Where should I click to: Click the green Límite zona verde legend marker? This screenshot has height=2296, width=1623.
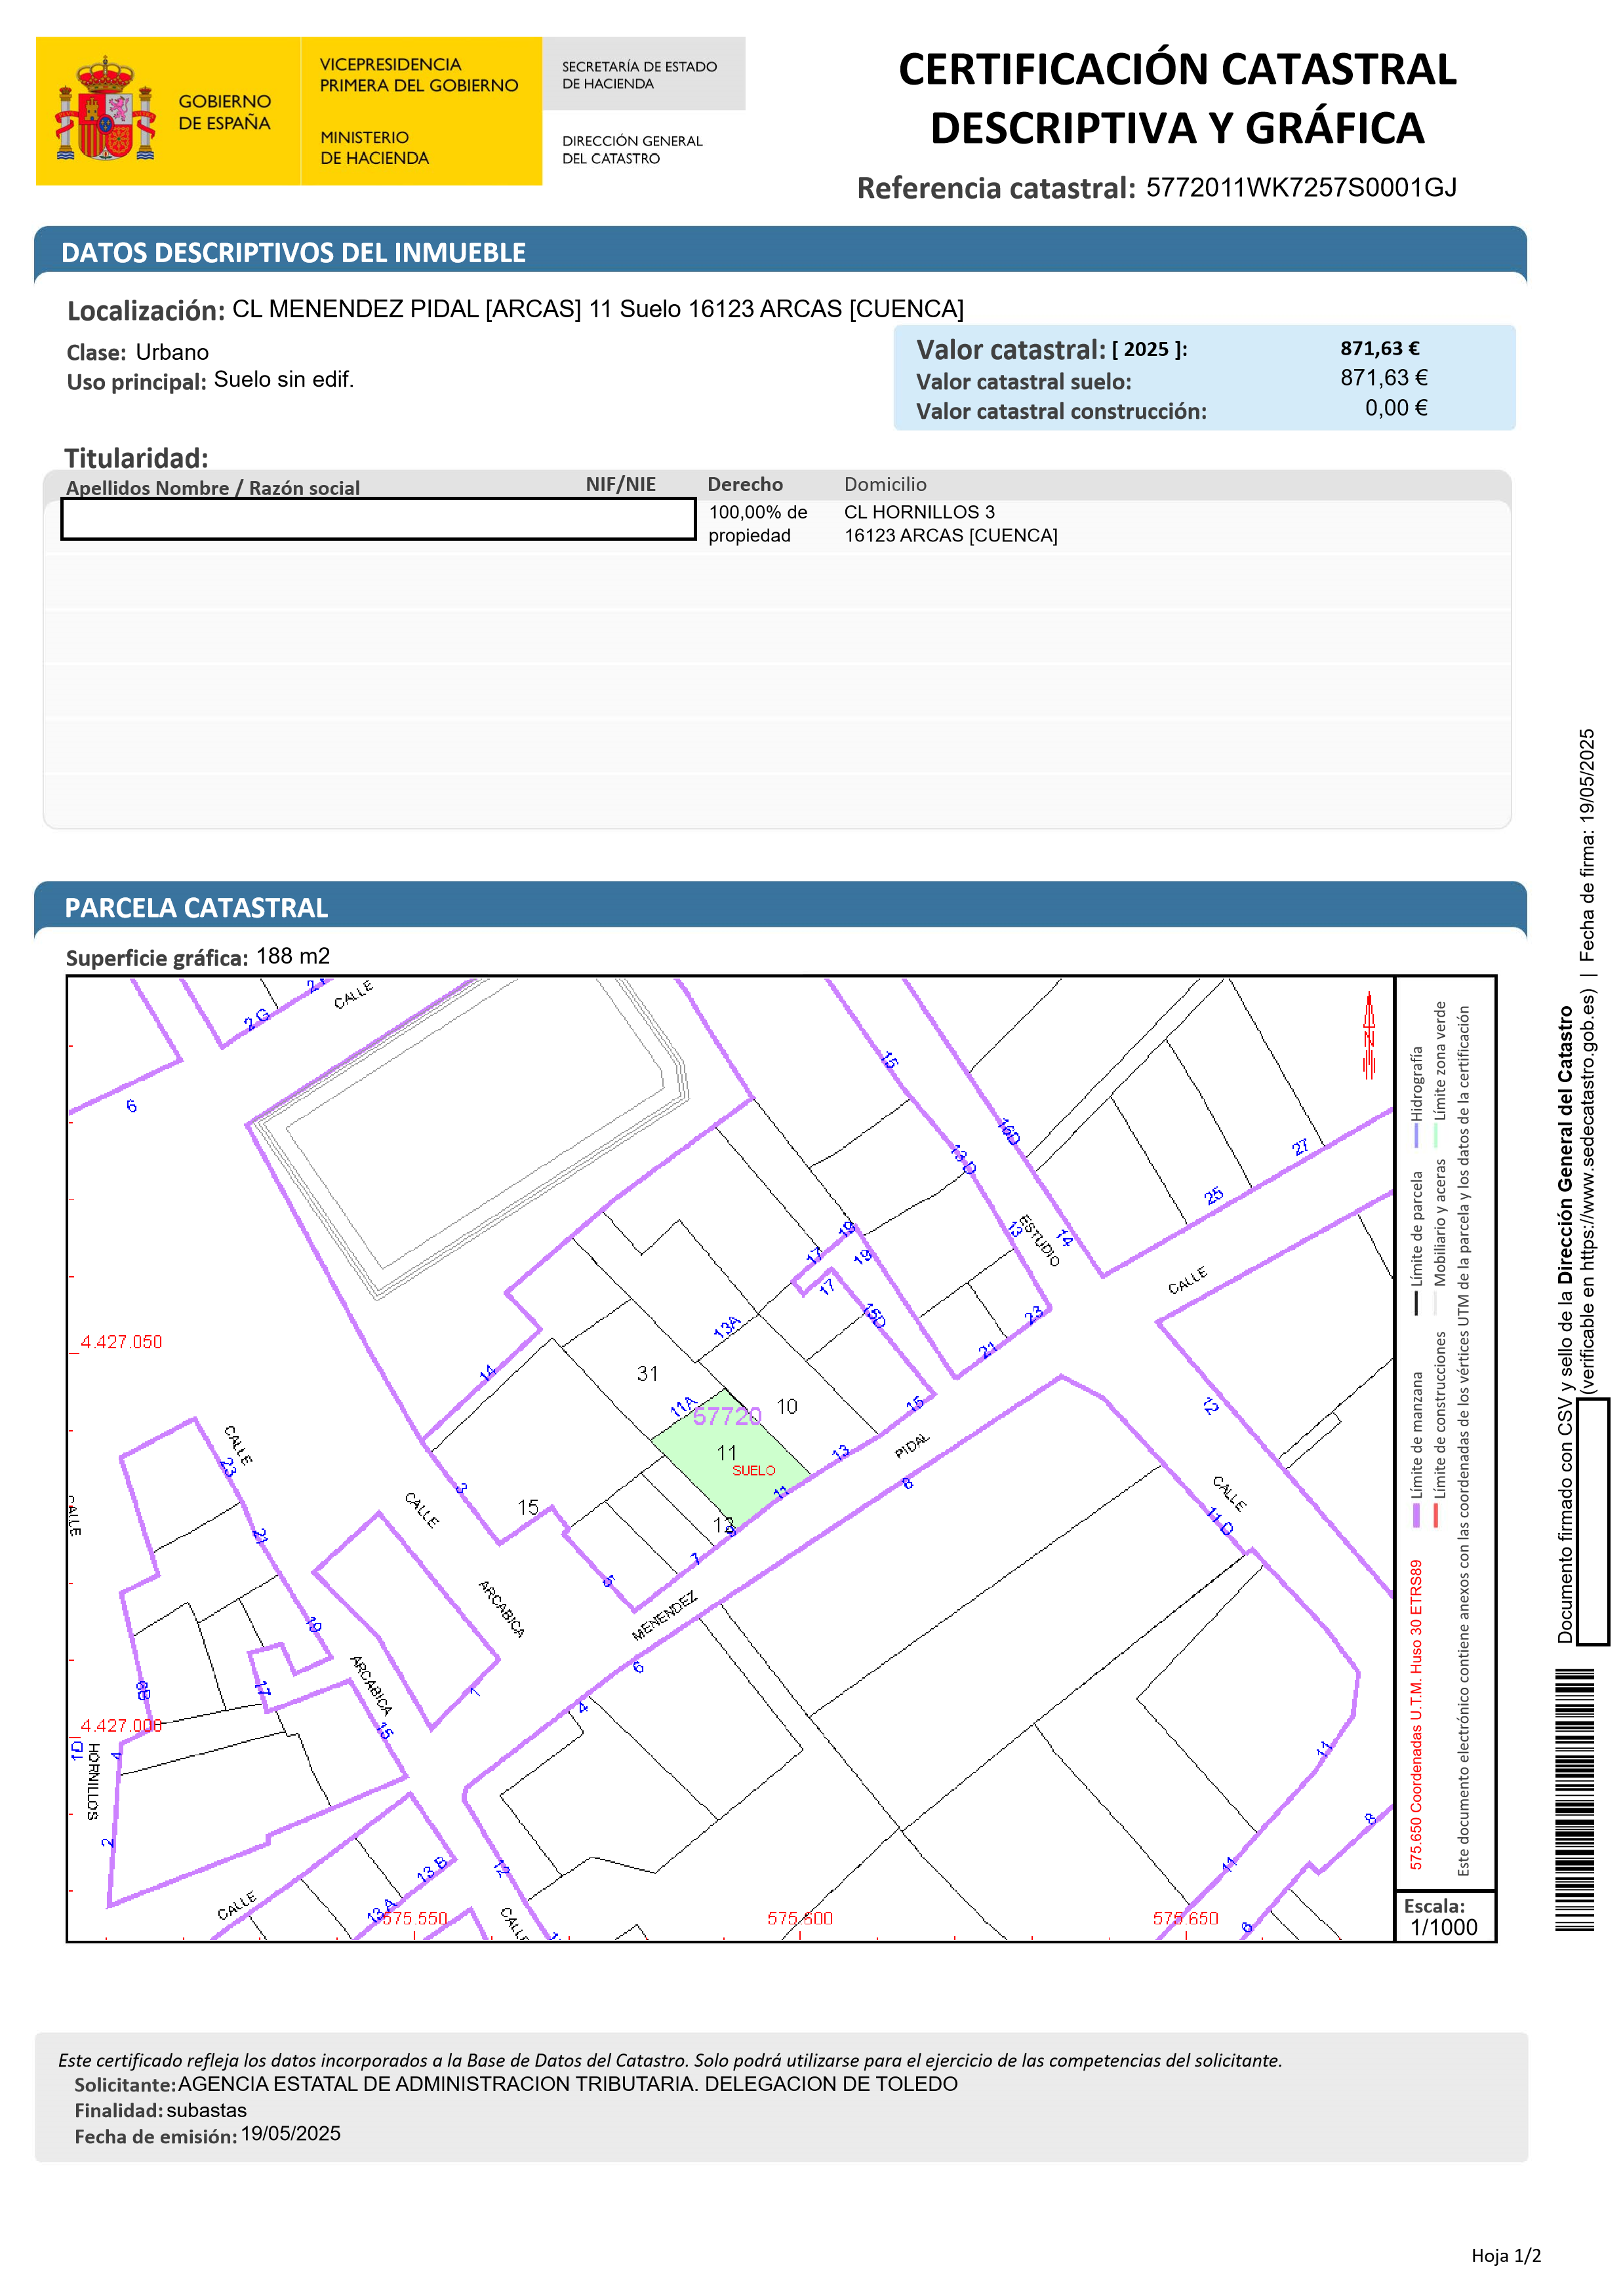coord(1437,1135)
